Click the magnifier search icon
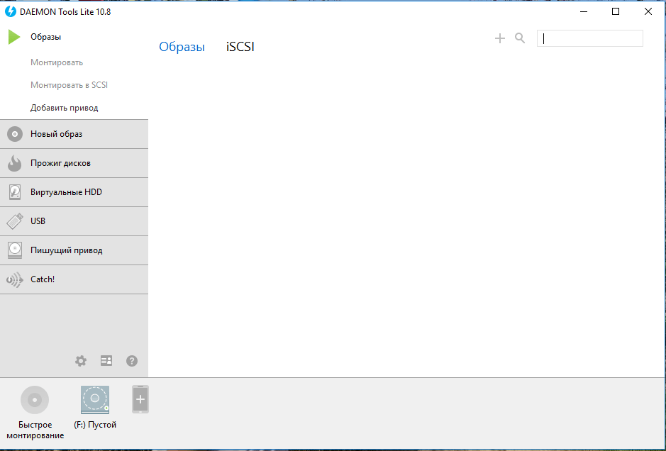 [520, 38]
